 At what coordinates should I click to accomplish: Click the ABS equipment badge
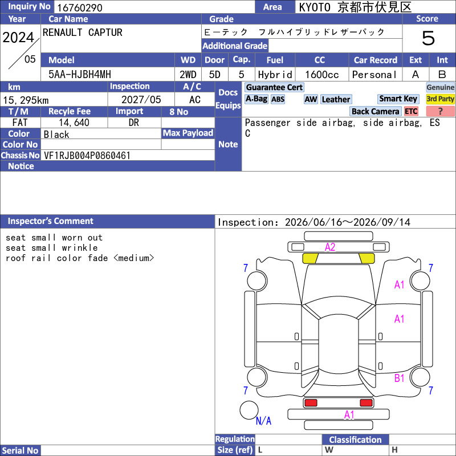point(278,99)
